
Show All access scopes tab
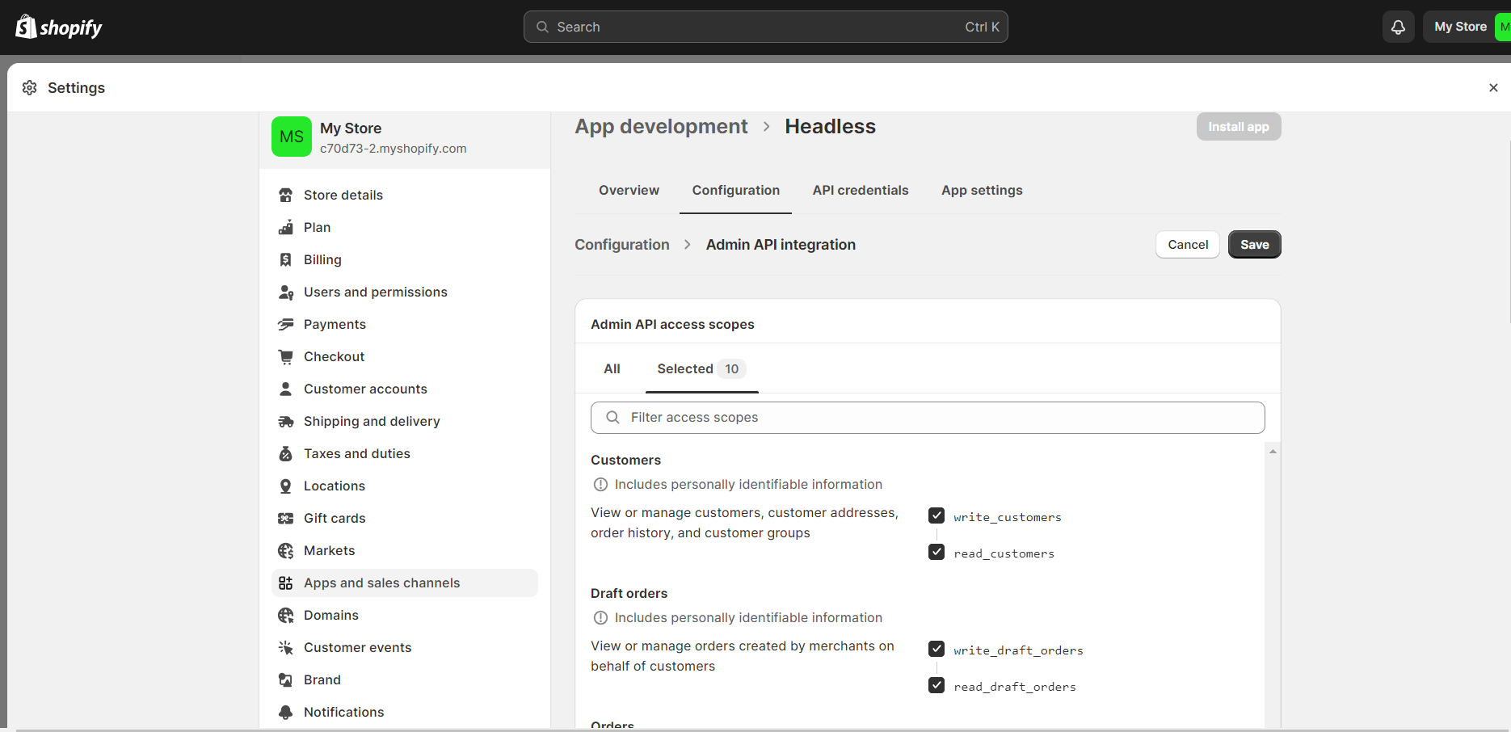pyautogui.click(x=612, y=368)
